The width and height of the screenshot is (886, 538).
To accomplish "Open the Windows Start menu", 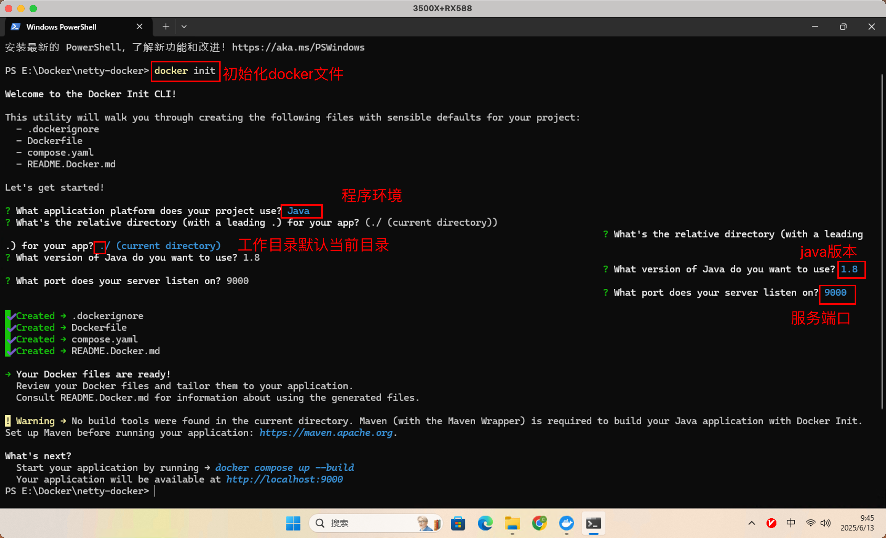I will tap(293, 523).
